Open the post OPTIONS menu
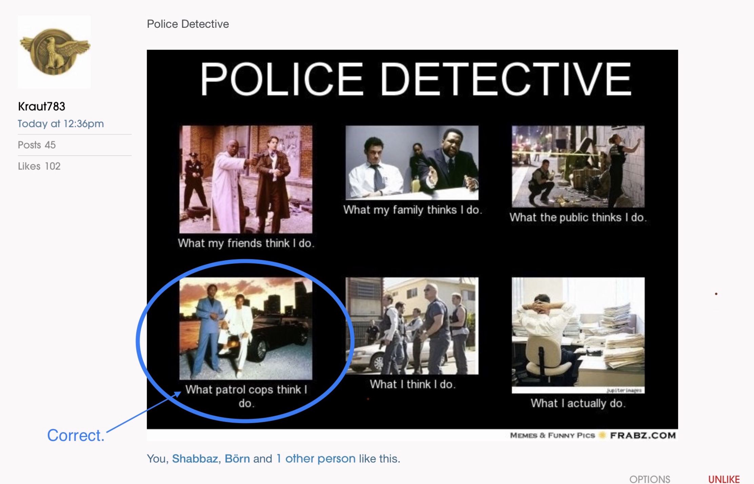Viewport: 754px width, 484px height. click(650, 479)
